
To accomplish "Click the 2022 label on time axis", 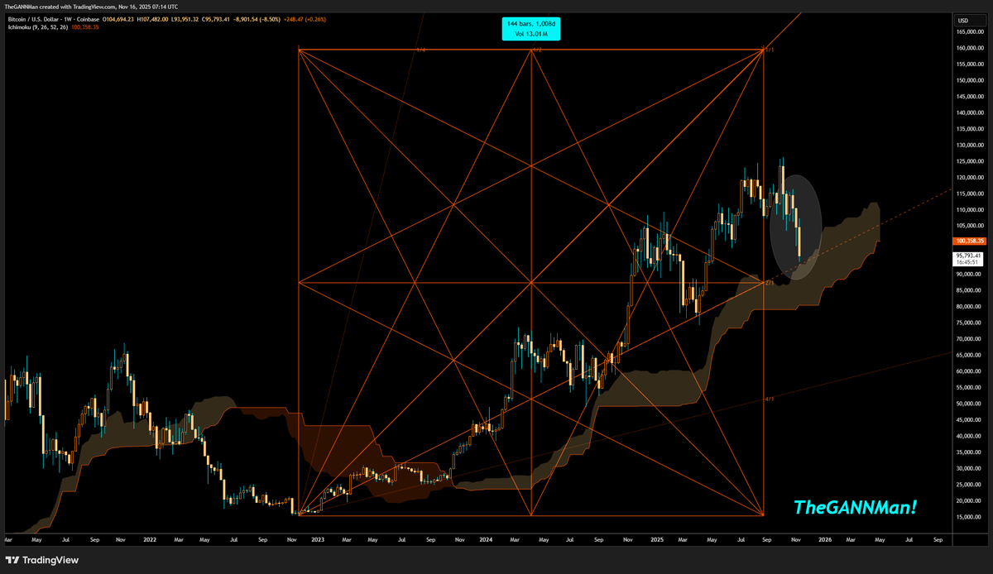I will point(150,539).
